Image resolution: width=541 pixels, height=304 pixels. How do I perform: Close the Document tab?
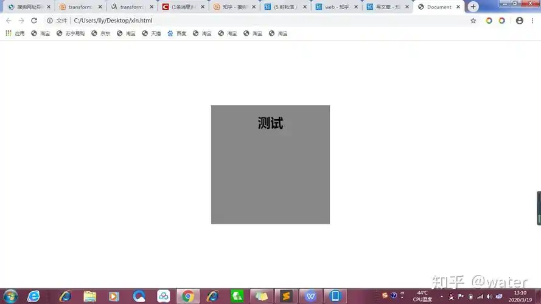(x=458, y=7)
